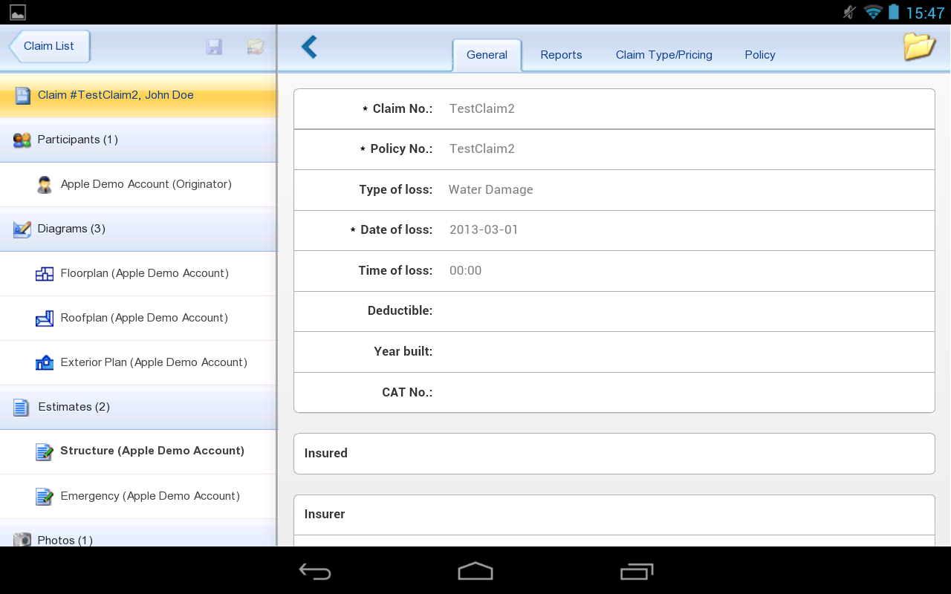
Task: Click the Participants group icon
Action: [x=22, y=140]
